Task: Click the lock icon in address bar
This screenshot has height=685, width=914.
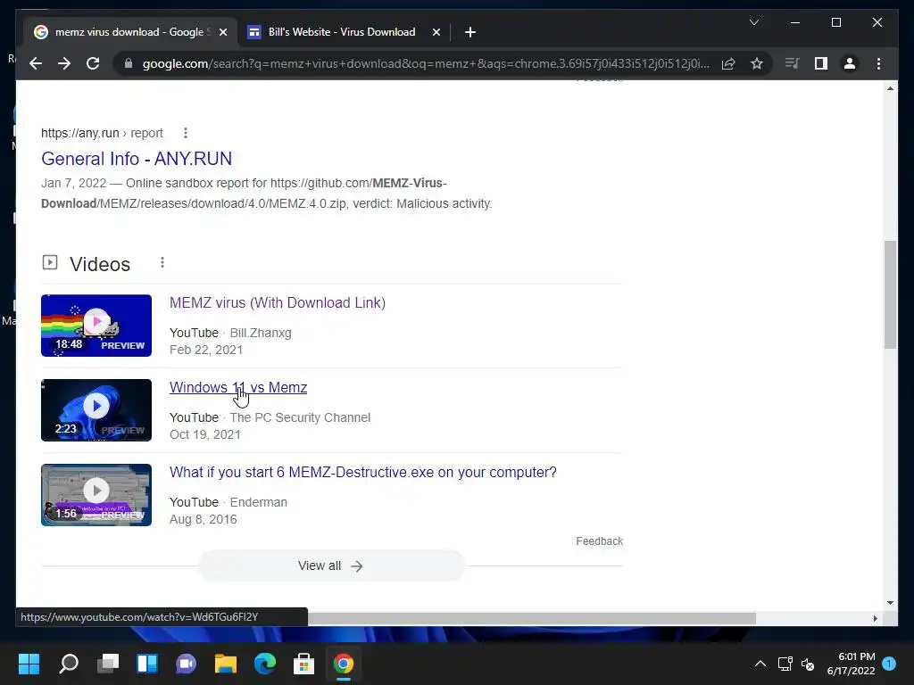Action: click(129, 63)
